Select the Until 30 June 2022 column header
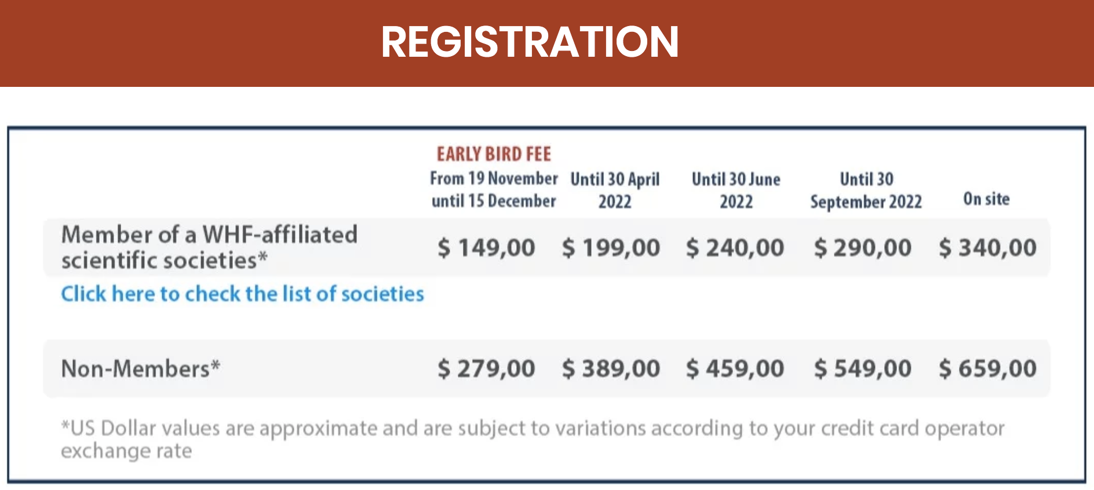1094x490 pixels. [x=736, y=190]
